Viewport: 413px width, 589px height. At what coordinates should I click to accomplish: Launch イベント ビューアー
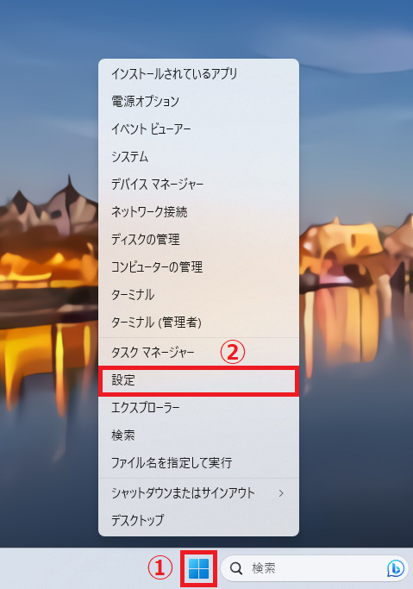point(198,128)
